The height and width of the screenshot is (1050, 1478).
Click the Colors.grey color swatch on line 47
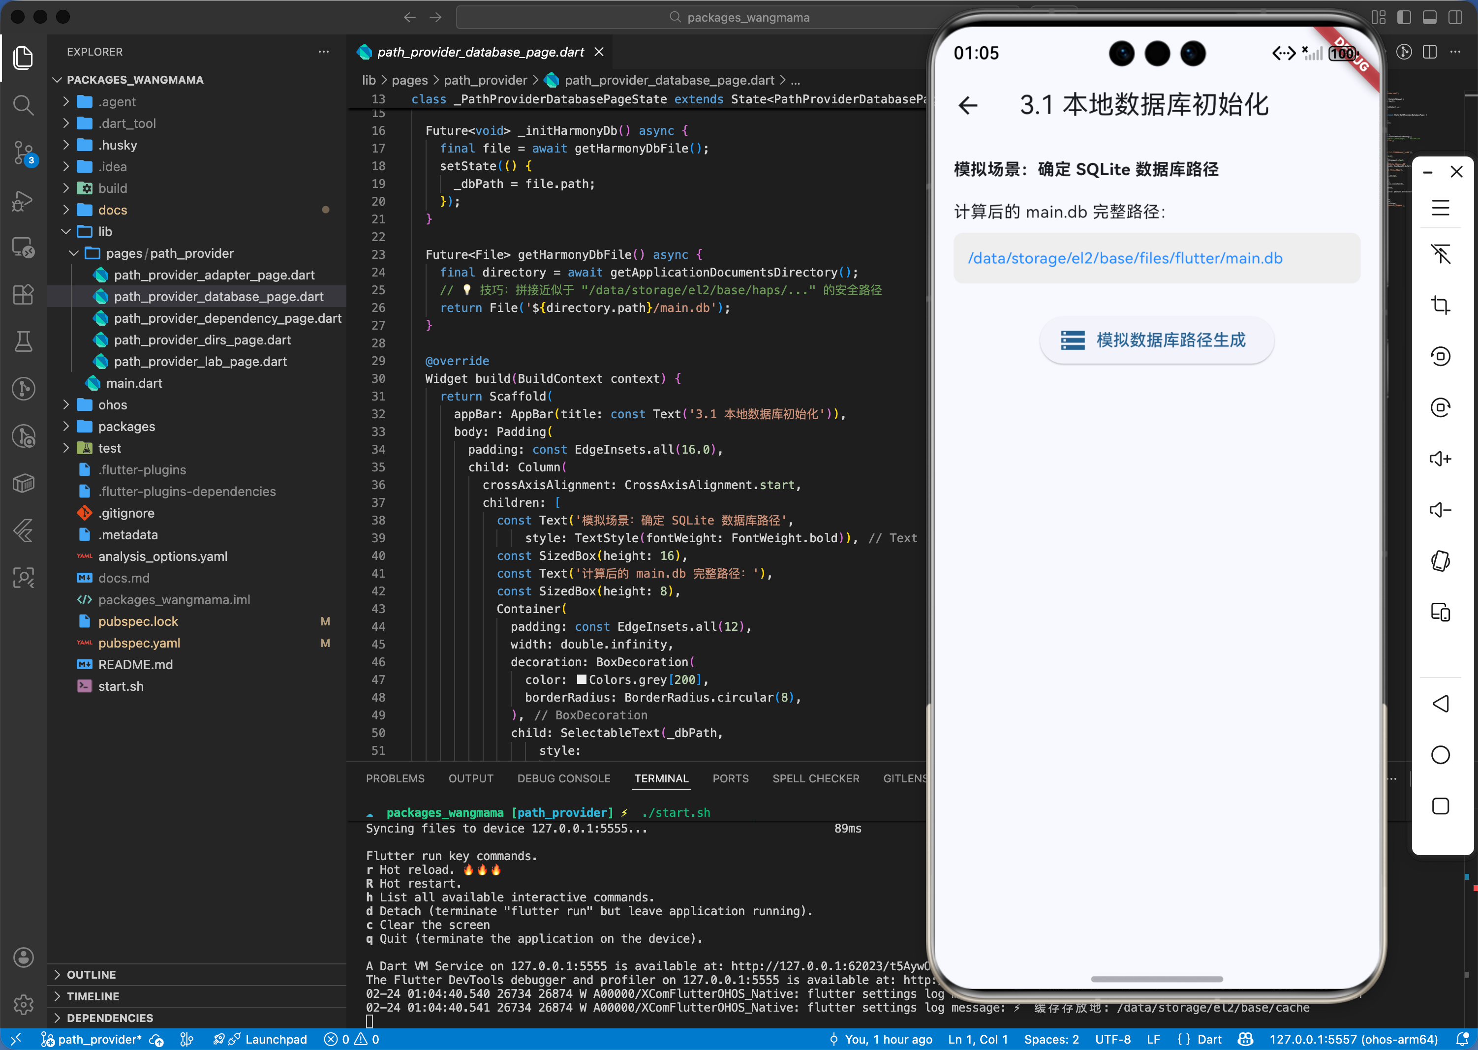tap(581, 679)
